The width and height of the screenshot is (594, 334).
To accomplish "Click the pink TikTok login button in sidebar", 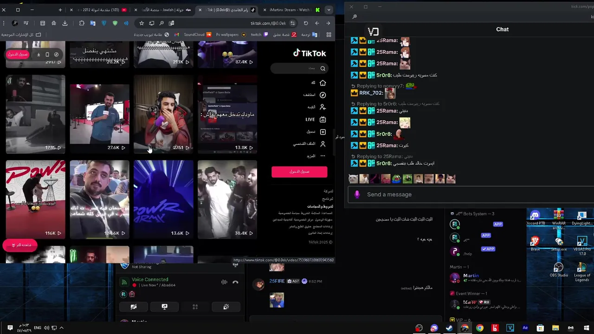I will (x=299, y=172).
